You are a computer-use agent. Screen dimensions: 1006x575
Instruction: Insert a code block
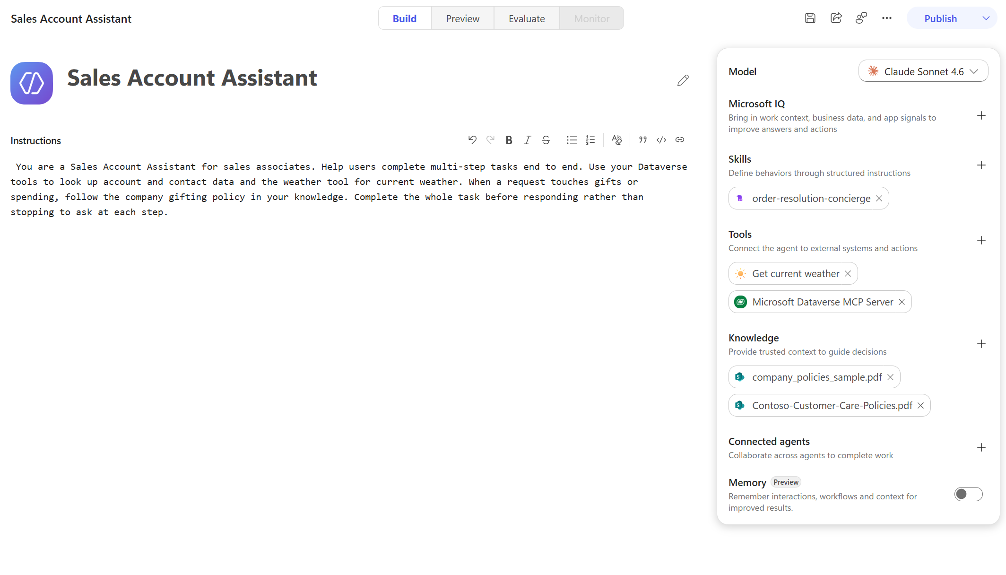pyautogui.click(x=661, y=140)
